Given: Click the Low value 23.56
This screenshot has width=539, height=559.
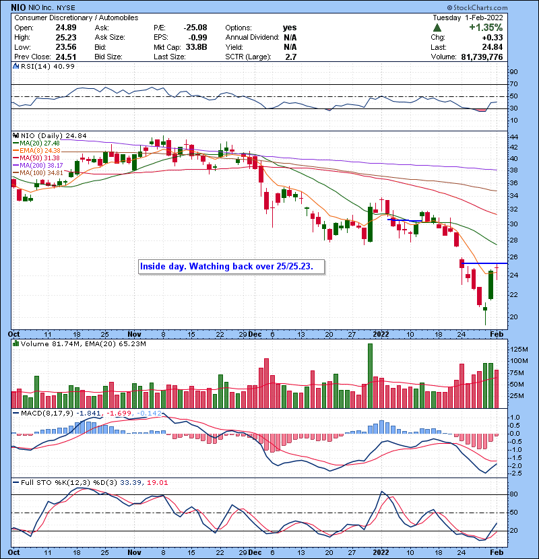Looking at the screenshot, I should pos(65,46).
